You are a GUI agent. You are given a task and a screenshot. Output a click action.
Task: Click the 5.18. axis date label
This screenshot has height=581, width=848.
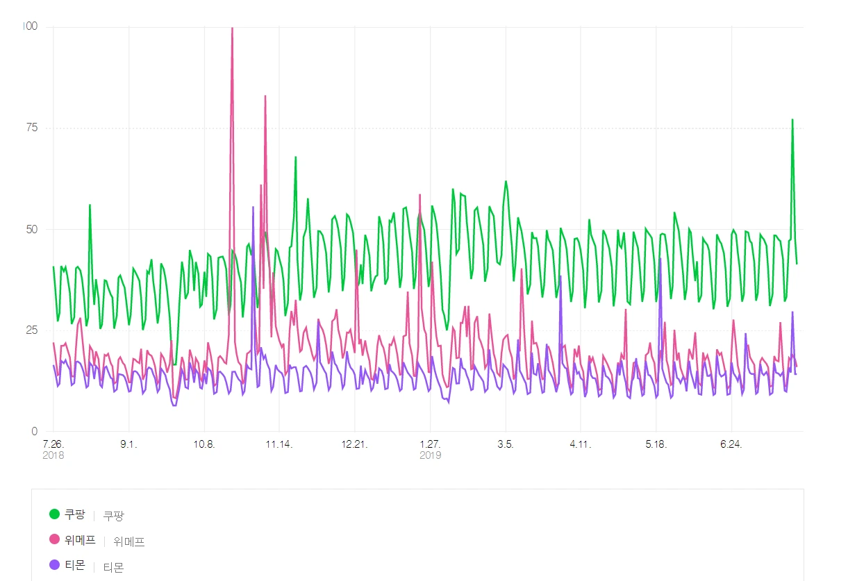(656, 445)
